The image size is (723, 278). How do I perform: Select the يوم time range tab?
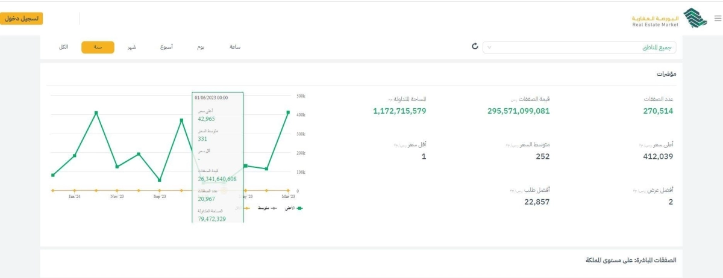coord(202,47)
